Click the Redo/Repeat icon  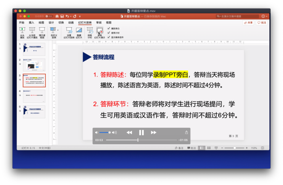pyautogui.click(x=75, y=16)
